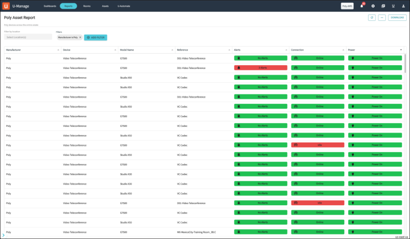Image resolution: width=410 pixels, height=239 pixels.
Task: Click the 3 Alerts red status badge
Action: click(261, 68)
